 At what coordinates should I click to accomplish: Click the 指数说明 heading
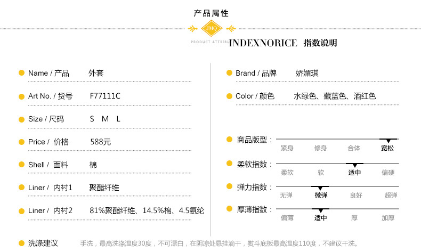click(x=320, y=43)
